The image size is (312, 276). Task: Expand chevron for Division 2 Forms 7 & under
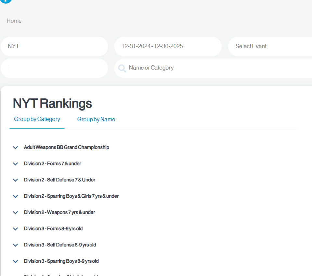pos(15,164)
